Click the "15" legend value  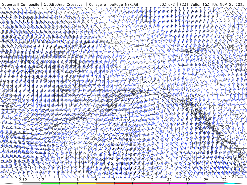pos(151,179)
